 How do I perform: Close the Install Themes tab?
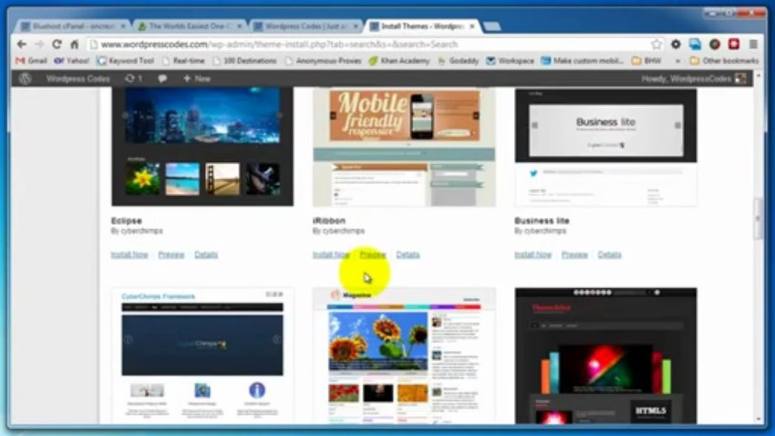471,26
